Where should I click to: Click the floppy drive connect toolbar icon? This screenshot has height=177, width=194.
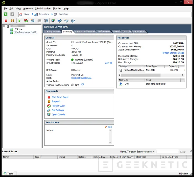point(60,21)
